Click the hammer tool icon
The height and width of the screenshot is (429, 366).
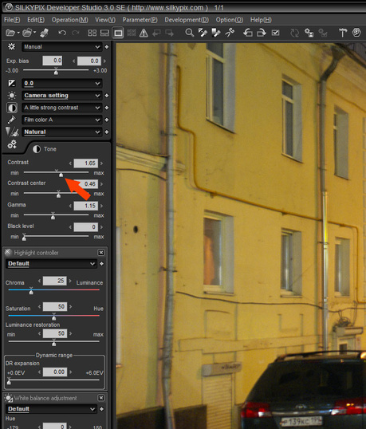(343, 33)
